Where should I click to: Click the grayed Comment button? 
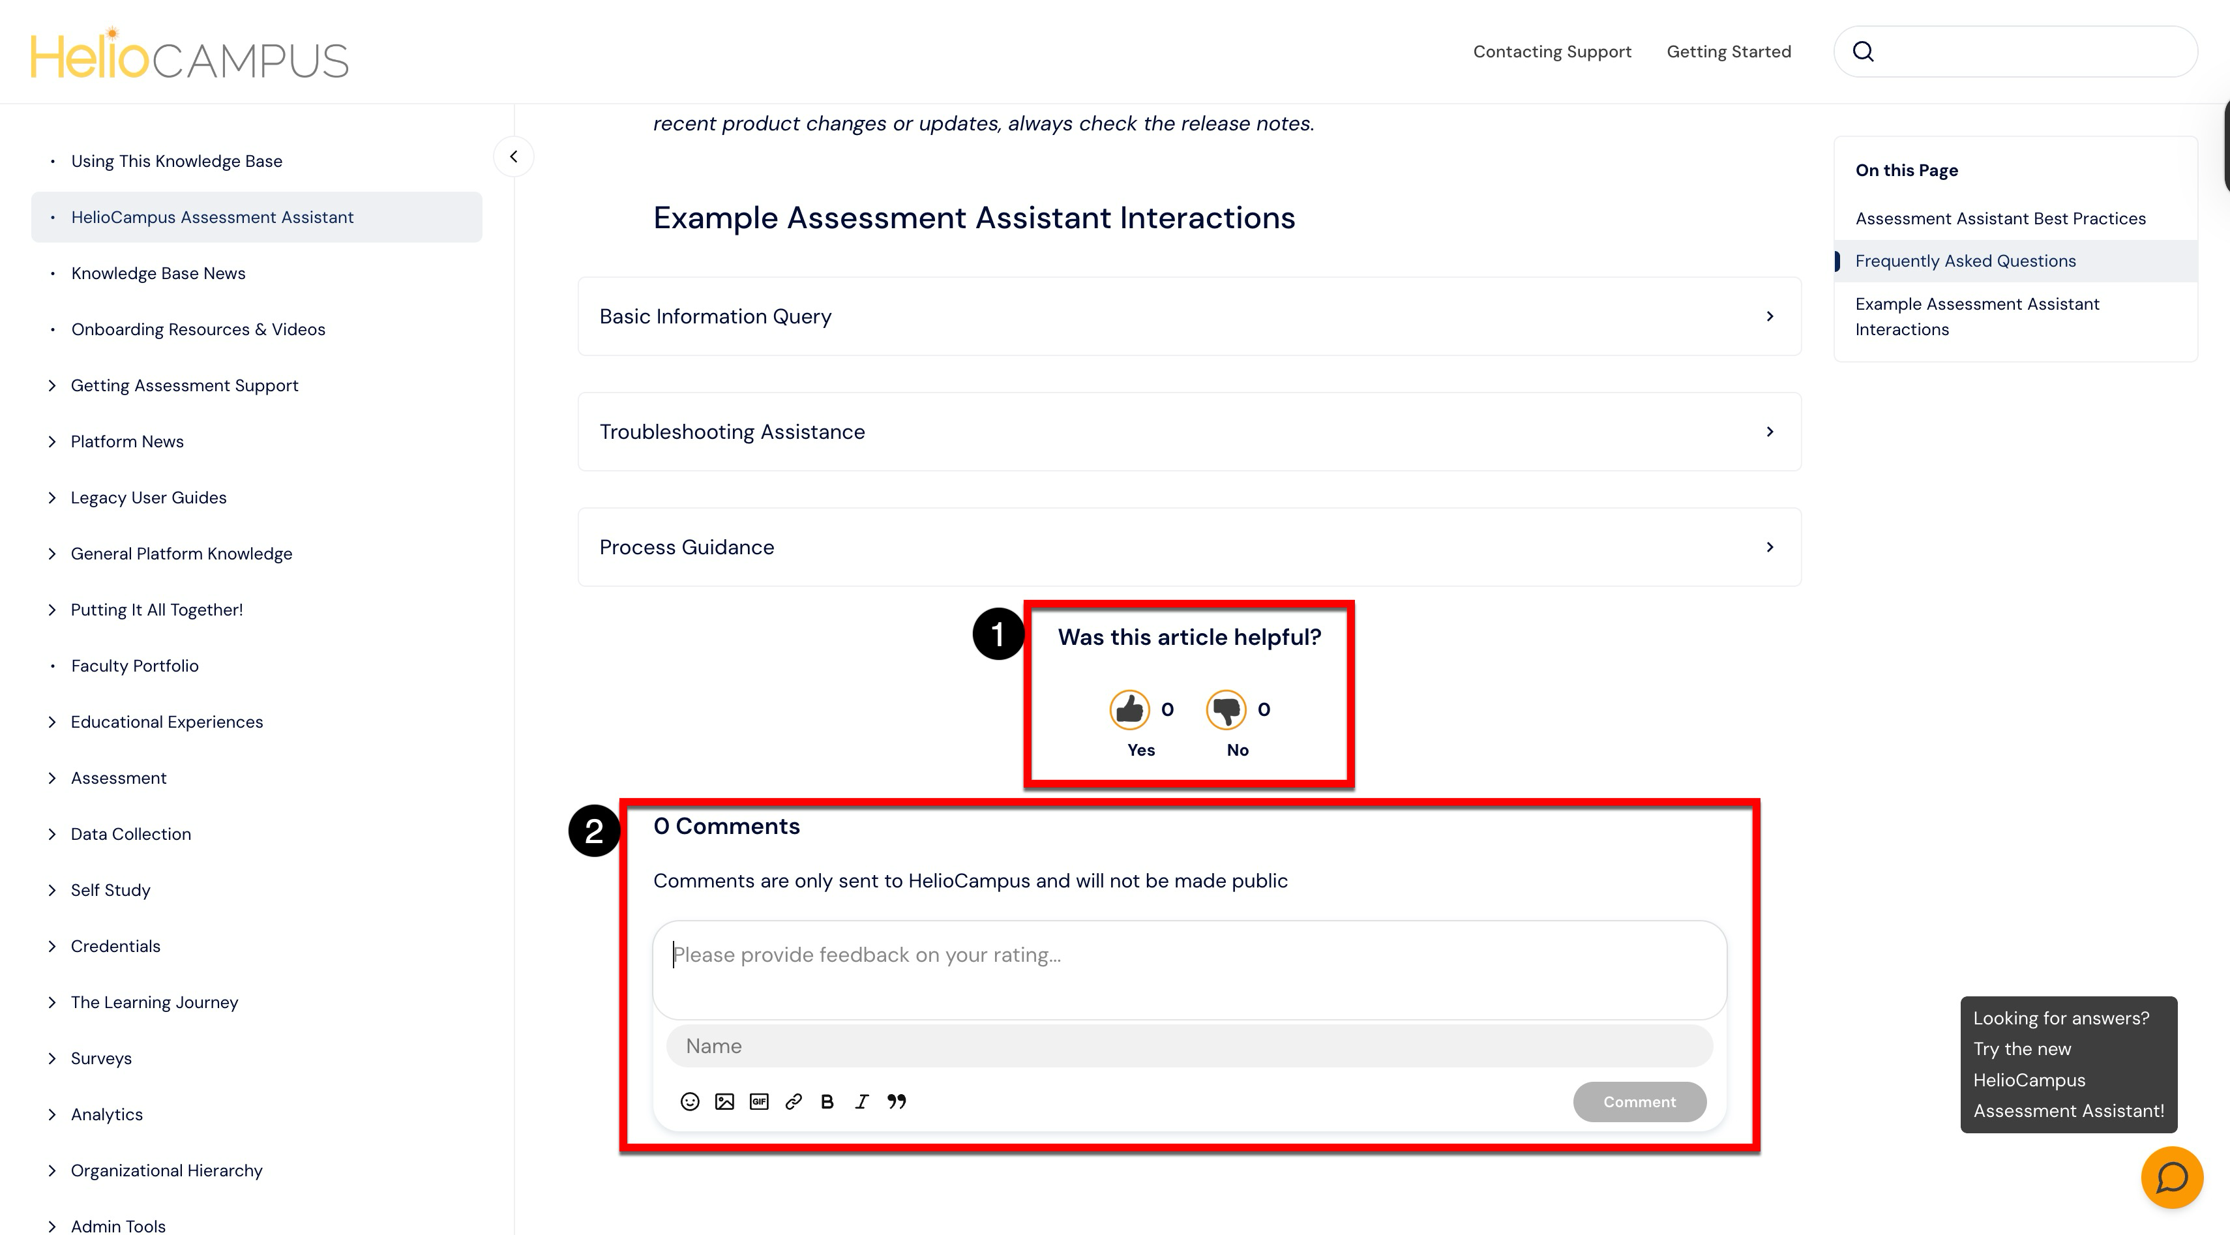[x=1639, y=1101]
